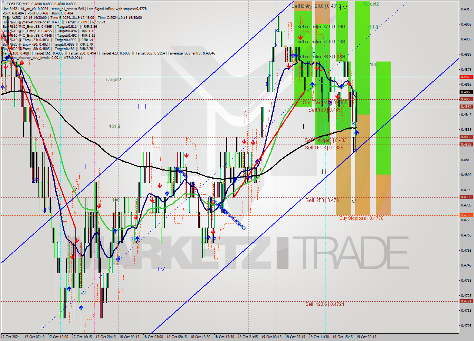Select the 'Buy Stoploss | 0.4778' label

(x=361, y=218)
